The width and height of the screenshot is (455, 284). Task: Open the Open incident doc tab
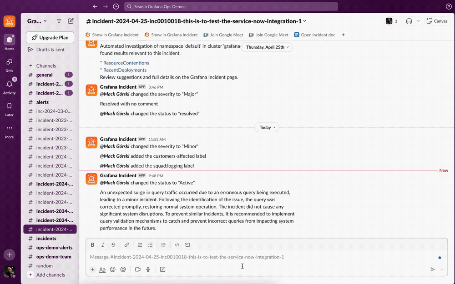(x=314, y=35)
